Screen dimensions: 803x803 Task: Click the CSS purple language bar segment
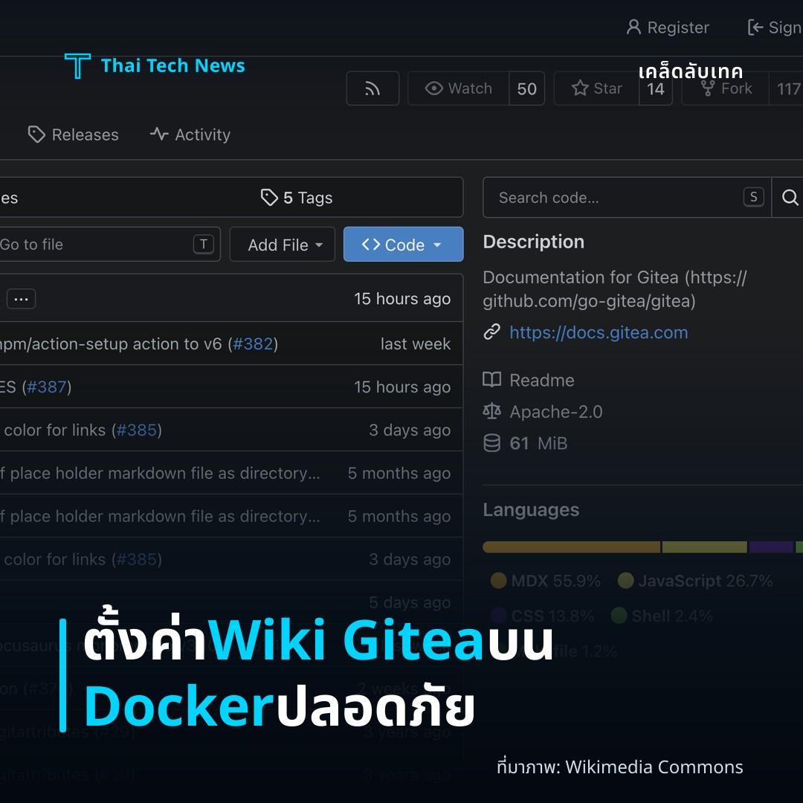click(771, 547)
